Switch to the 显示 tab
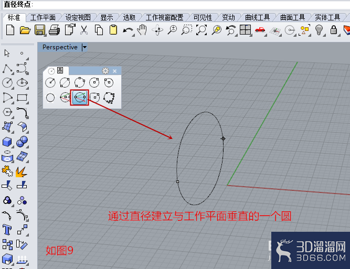 tap(107, 17)
